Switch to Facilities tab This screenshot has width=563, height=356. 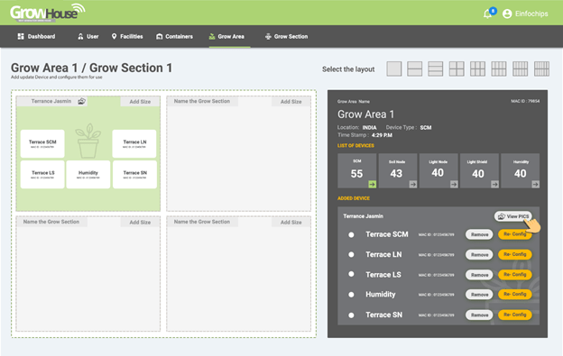[127, 37]
